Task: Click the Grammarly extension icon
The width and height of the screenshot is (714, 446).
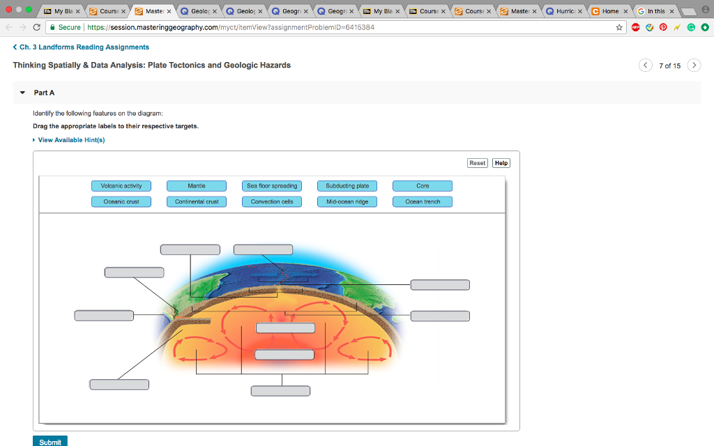Action: [690, 27]
